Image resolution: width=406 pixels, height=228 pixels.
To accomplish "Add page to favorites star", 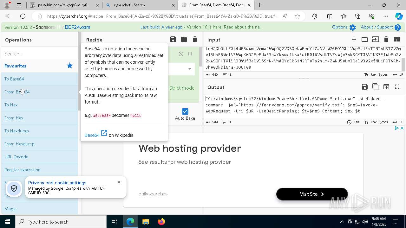I will 298,16.
